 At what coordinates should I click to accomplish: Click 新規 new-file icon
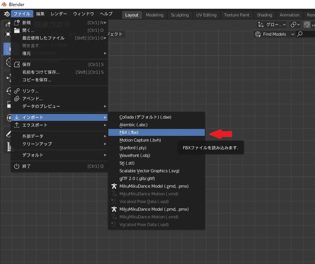point(17,22)
